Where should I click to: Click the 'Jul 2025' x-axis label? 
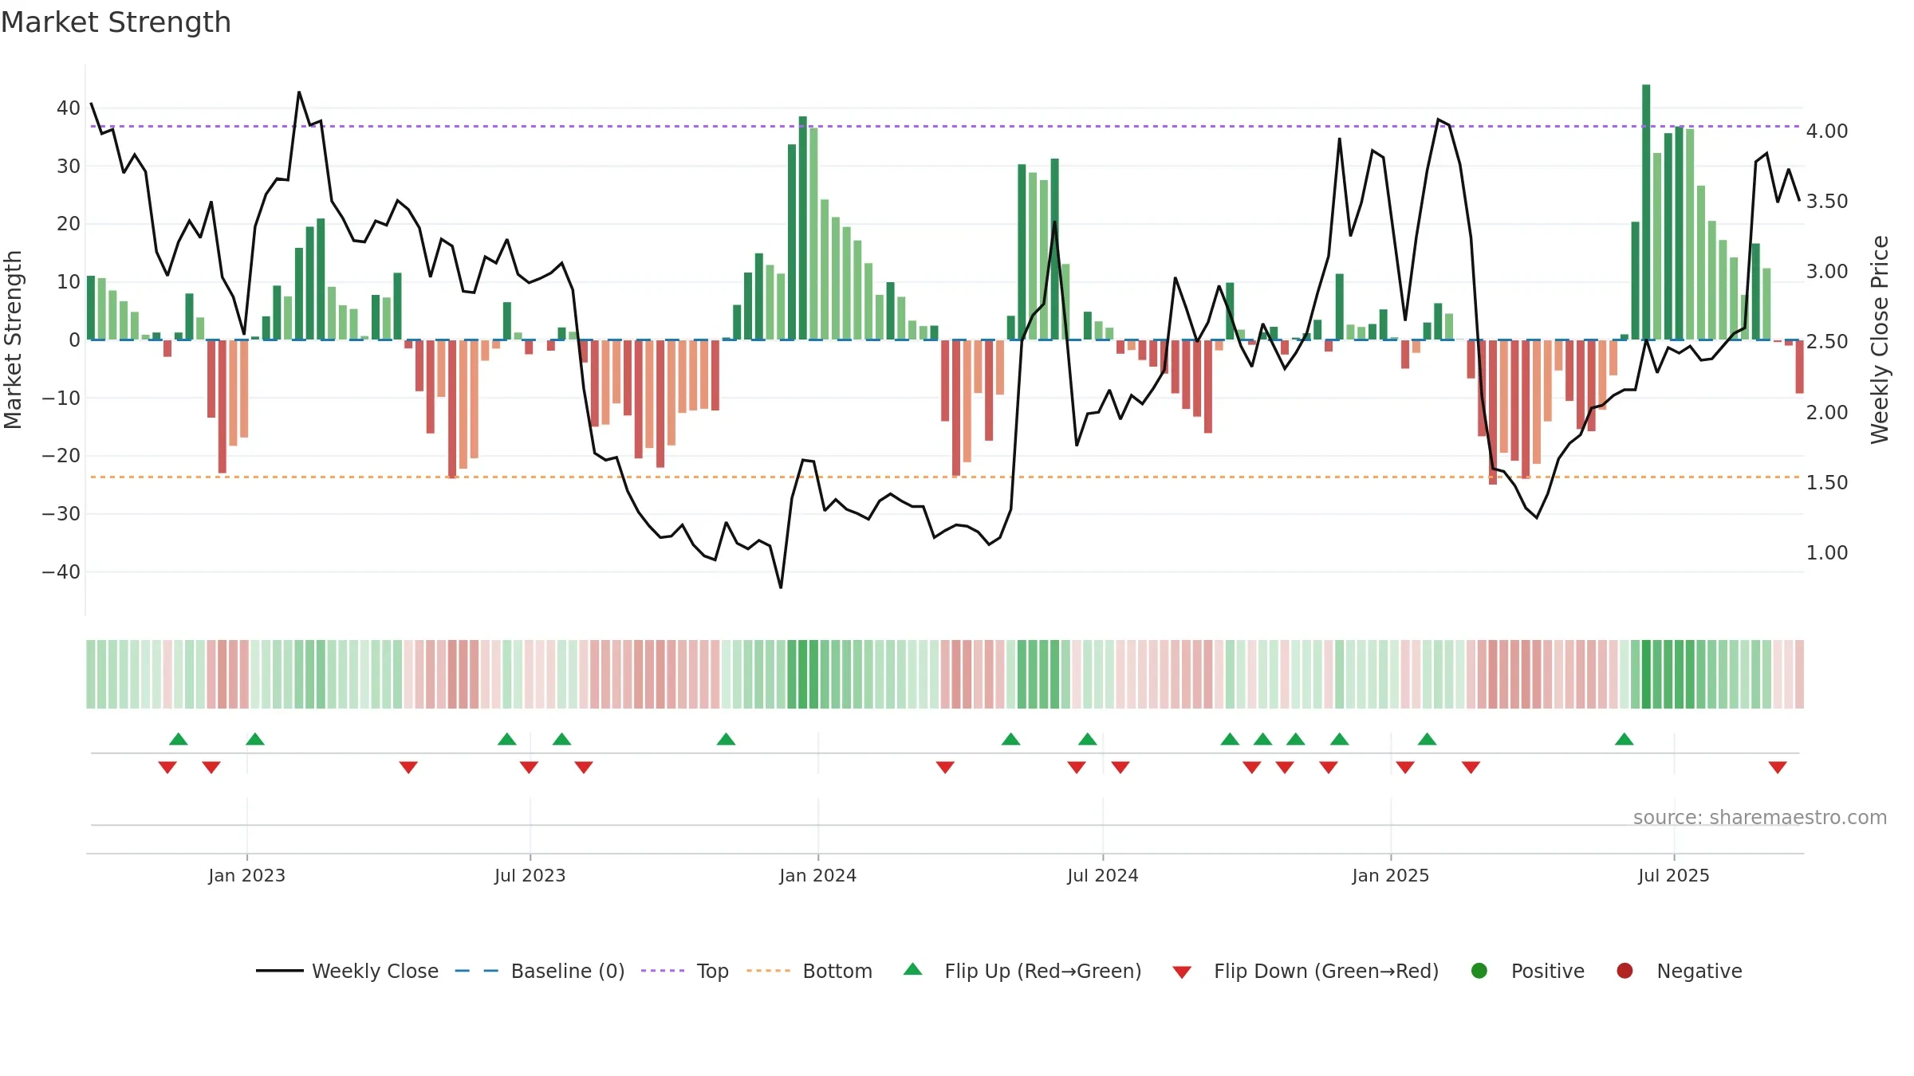1673,875
